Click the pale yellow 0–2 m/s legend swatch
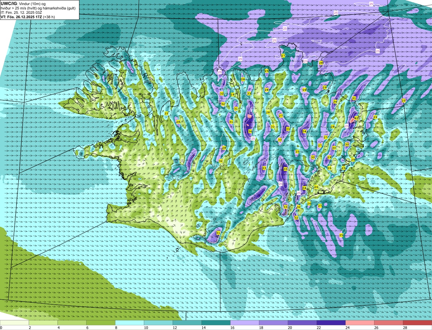This screenshot has width=432, height=330. tap(15, 323)
